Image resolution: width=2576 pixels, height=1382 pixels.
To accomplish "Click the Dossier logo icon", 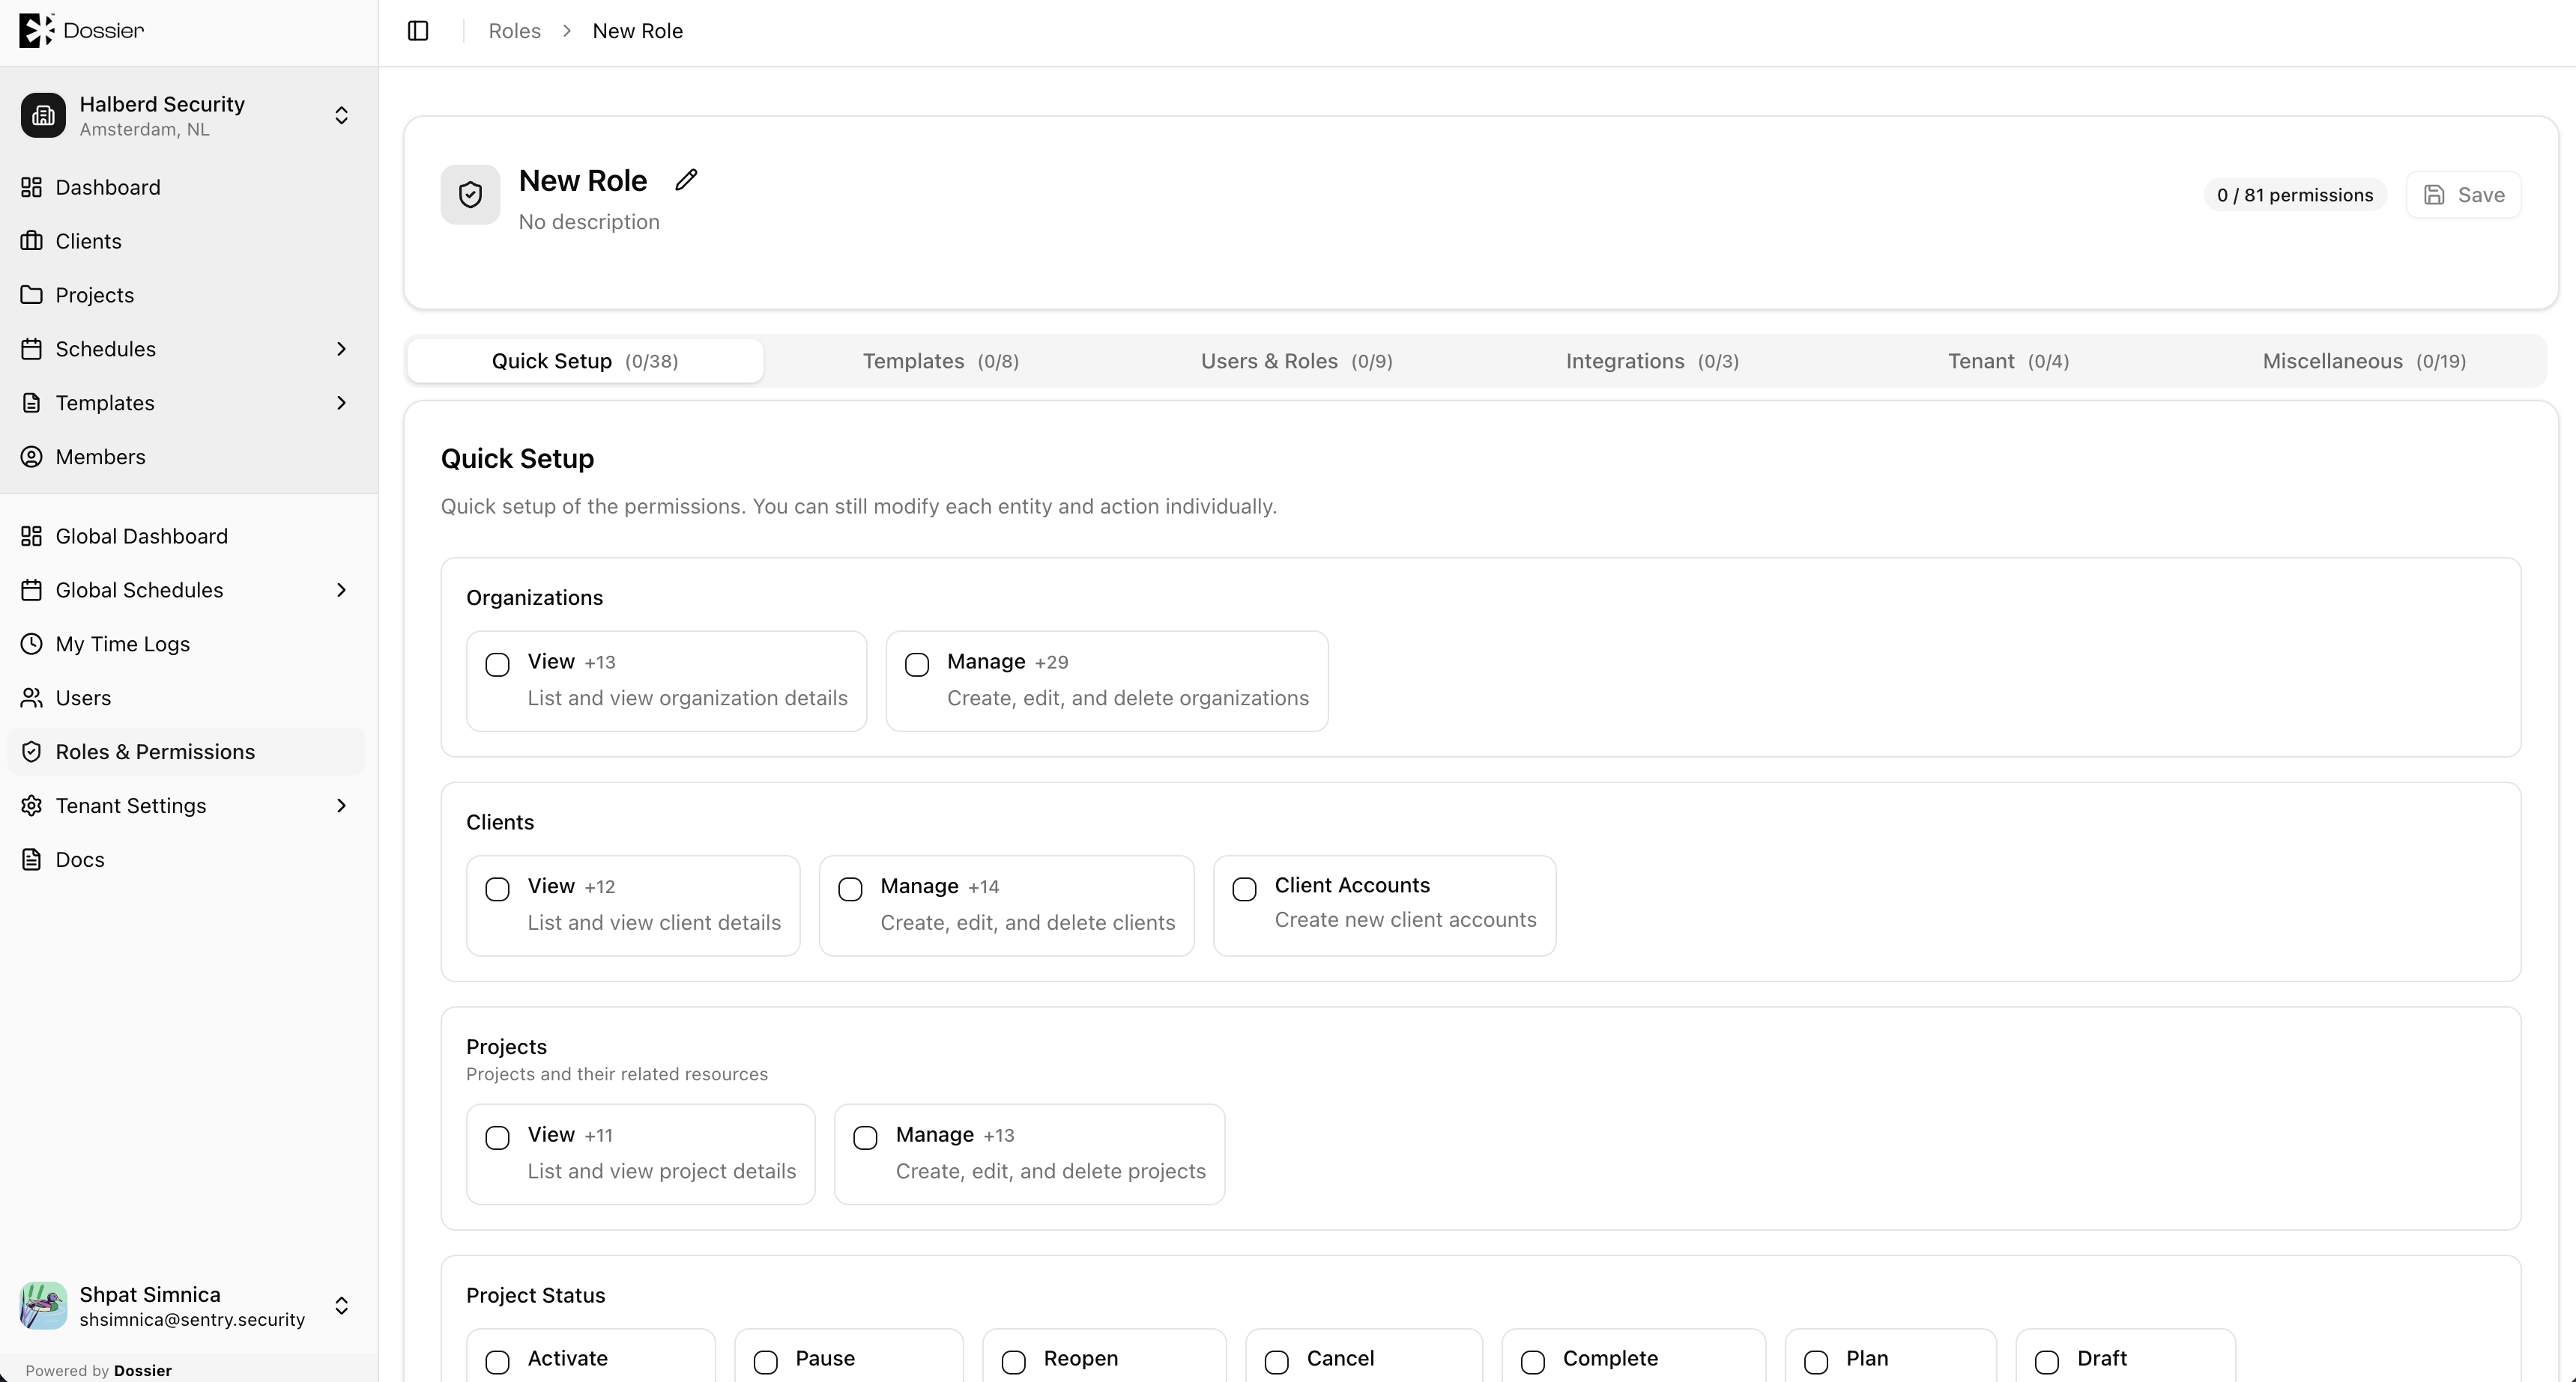I will 36,30.
